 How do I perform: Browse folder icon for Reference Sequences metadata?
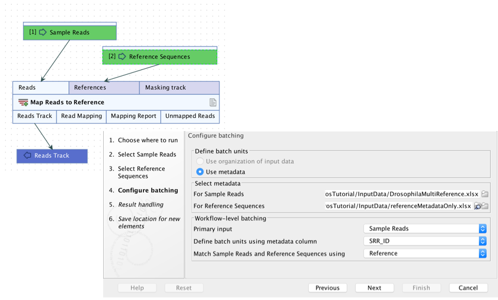485,206
